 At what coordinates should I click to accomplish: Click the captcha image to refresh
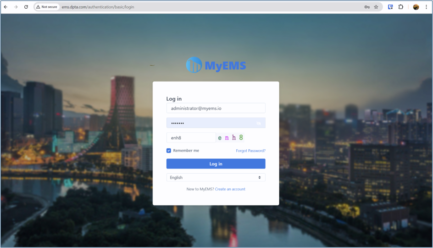click(x=230, y=137)
